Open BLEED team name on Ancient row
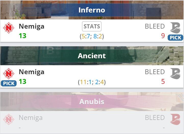This screenshot has width=184, height=134. [x=155, y=72]
